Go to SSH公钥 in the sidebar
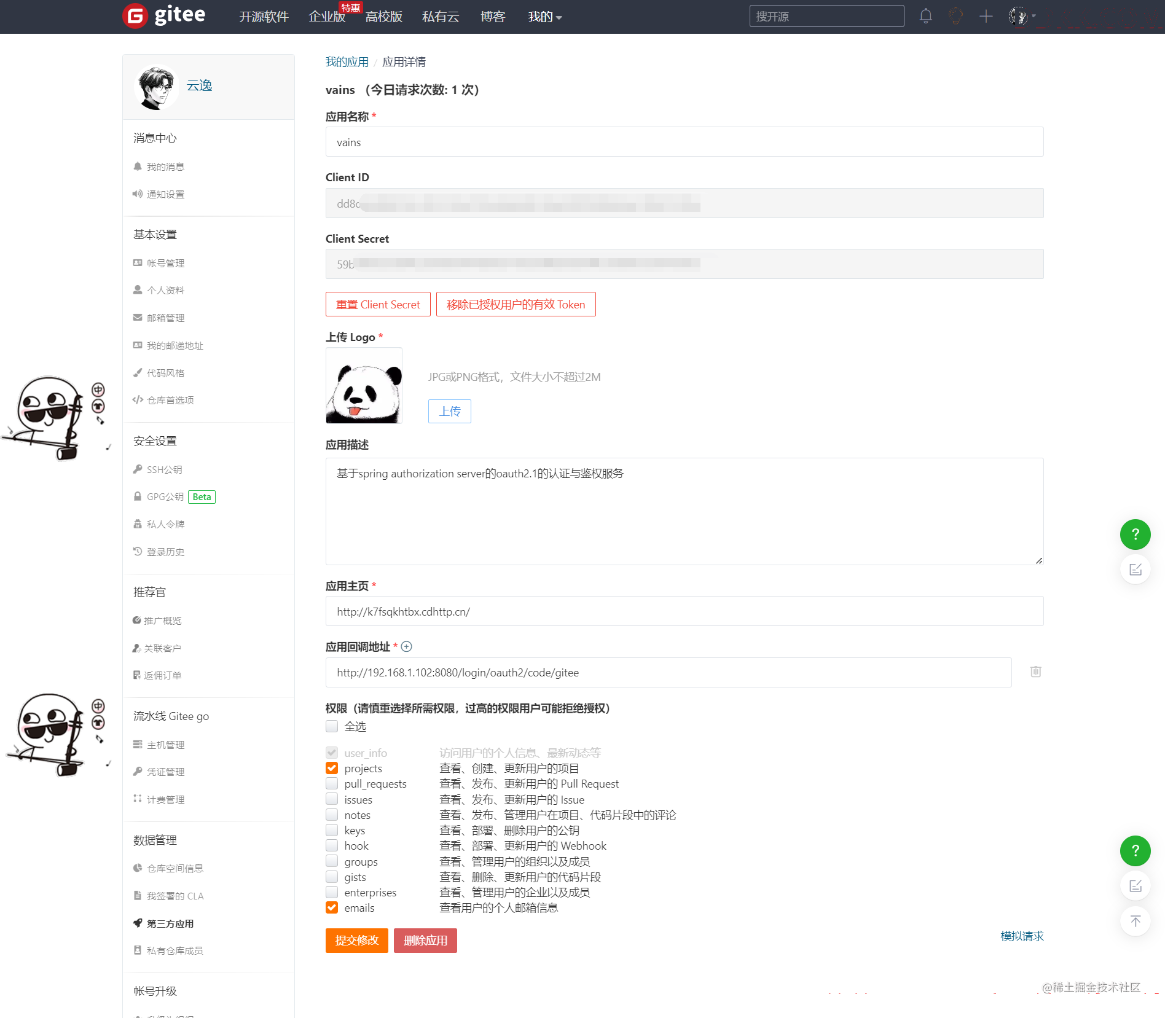 [x=164, y=469]
